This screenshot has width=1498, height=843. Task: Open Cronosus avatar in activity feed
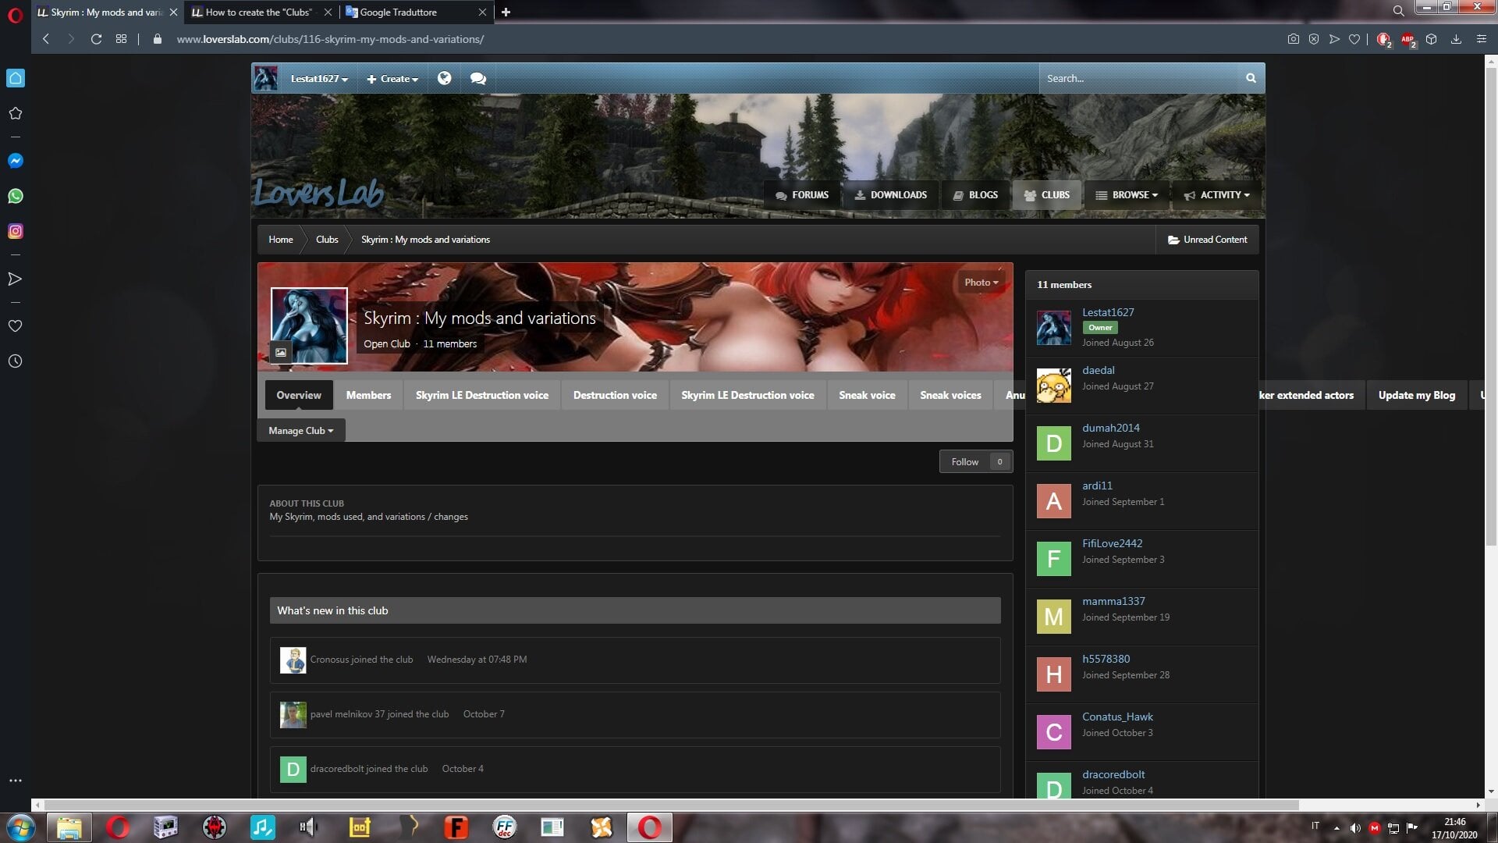click(x=293, y=660)
